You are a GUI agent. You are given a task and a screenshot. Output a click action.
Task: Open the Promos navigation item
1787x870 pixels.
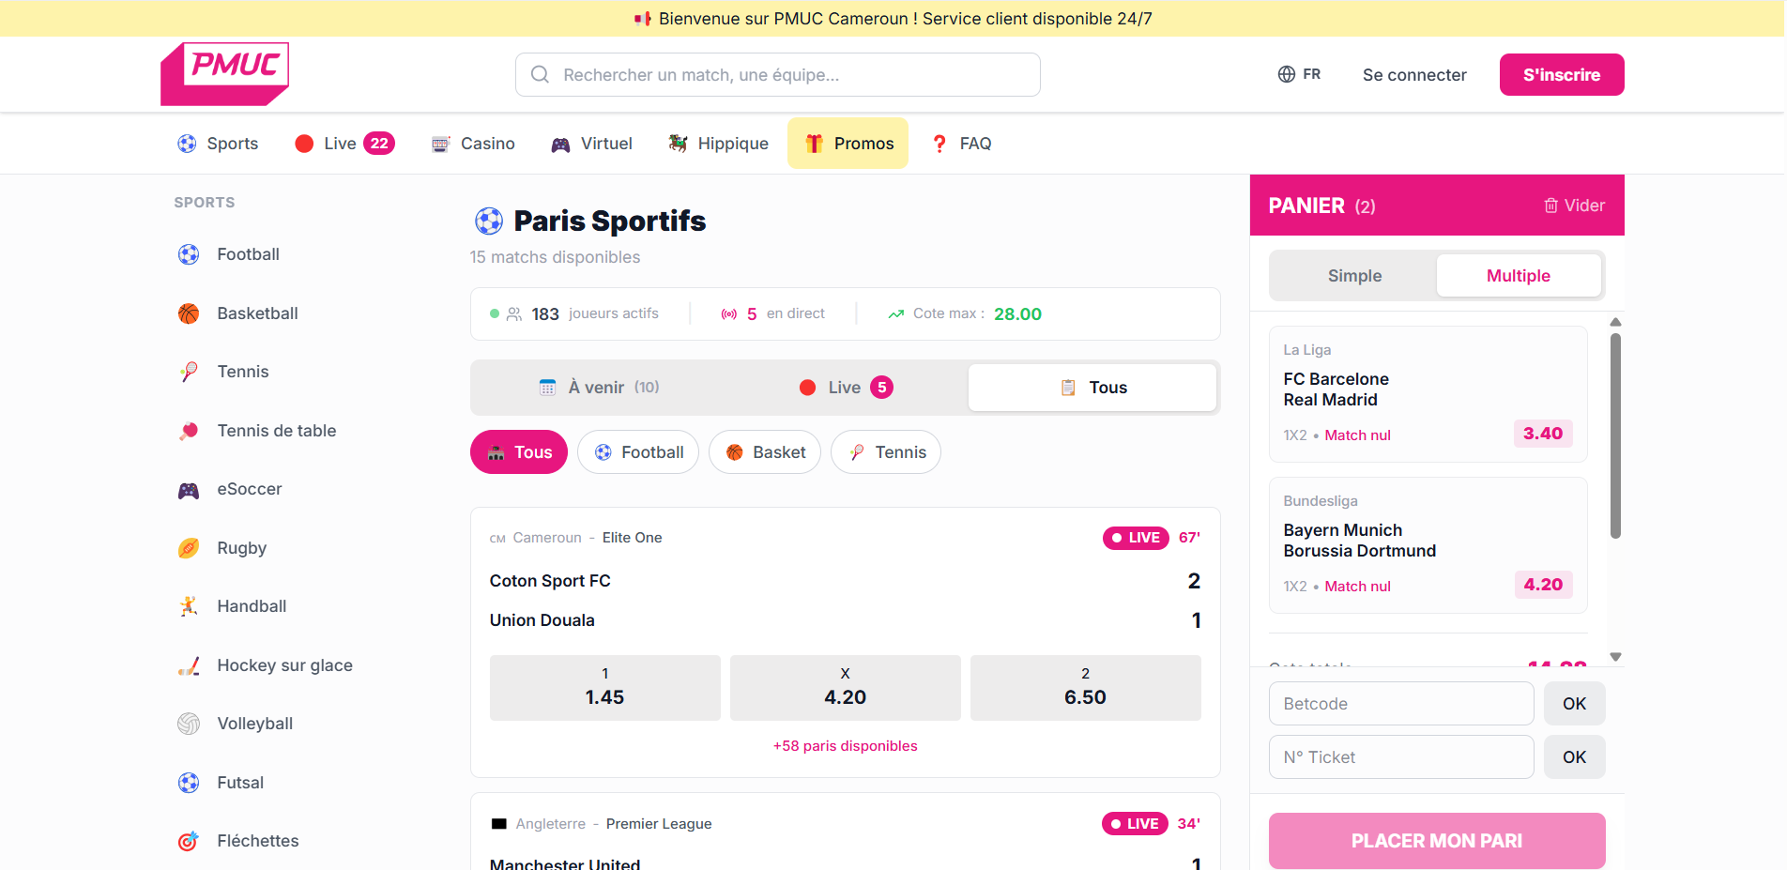point(848,144)
